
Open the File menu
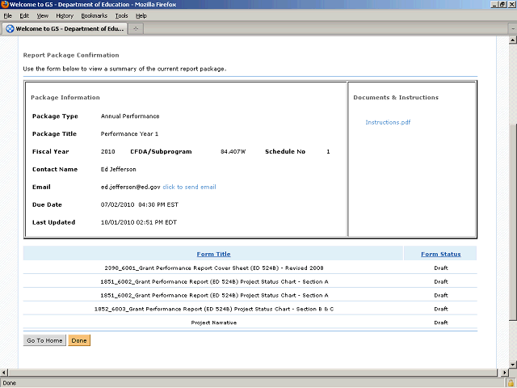(x=7, y=15)
